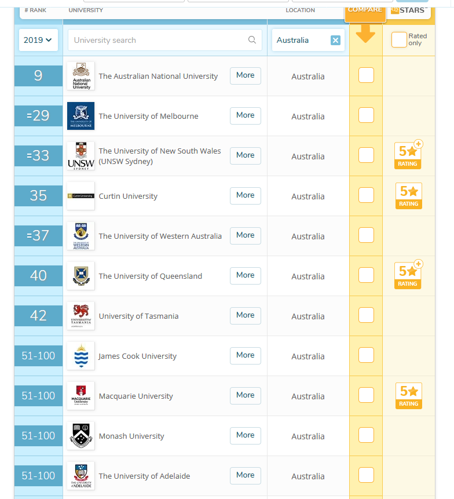454x499 pixels.
Task: Open the University of Western Australia logo
Action: 80,236
